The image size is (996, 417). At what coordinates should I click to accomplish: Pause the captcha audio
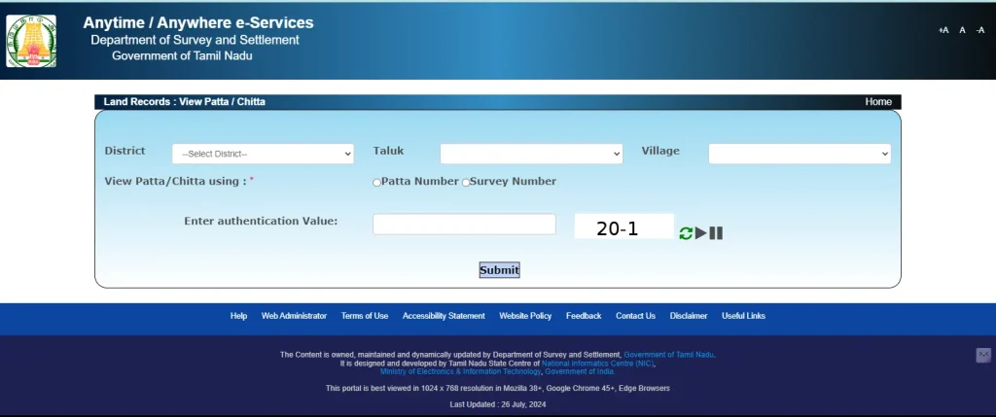pos(716,233)
